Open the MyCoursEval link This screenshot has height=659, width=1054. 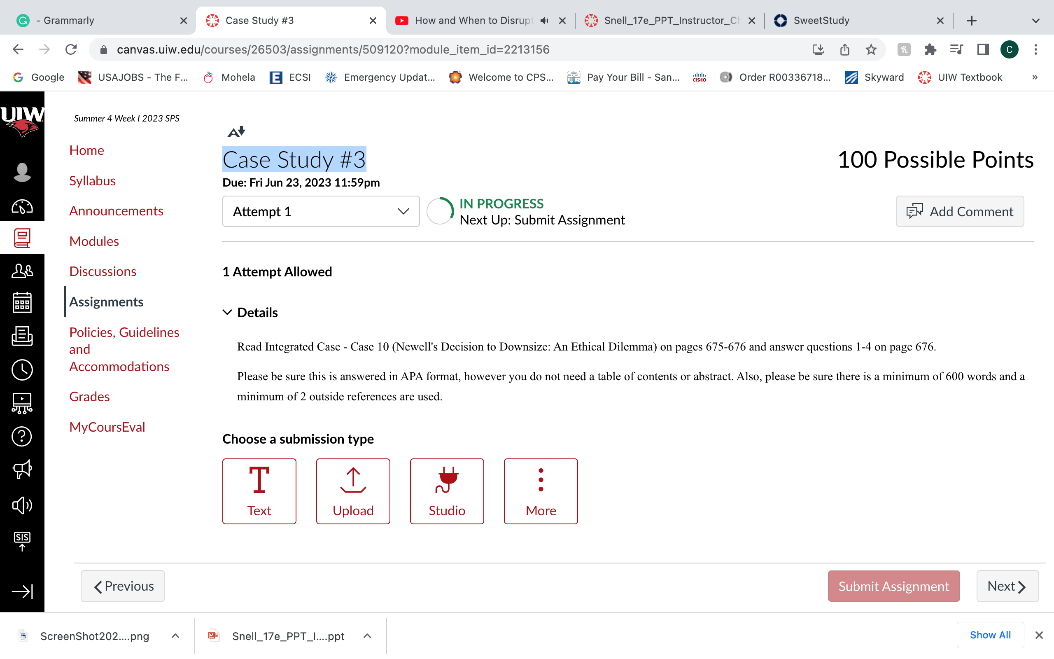coord(107,427)
